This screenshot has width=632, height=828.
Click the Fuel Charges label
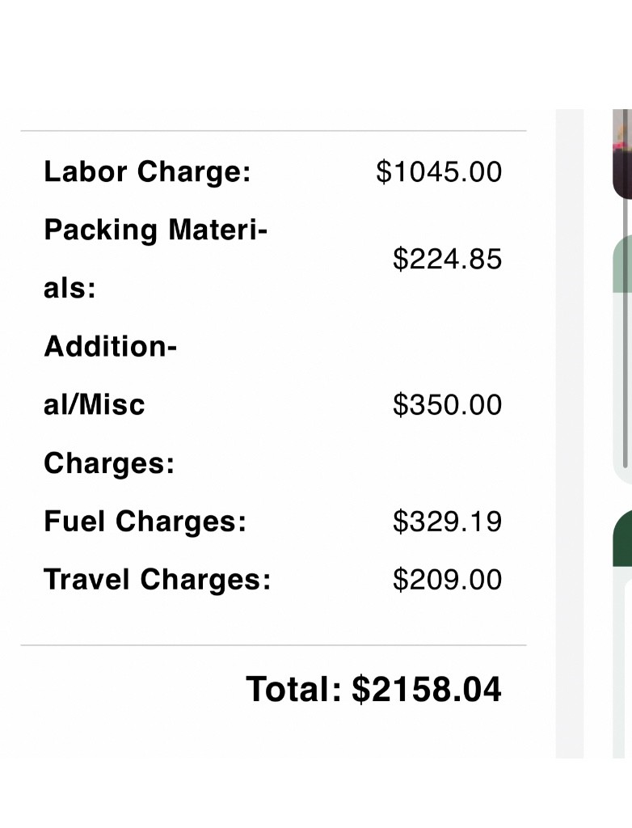(x=145, y=522)
